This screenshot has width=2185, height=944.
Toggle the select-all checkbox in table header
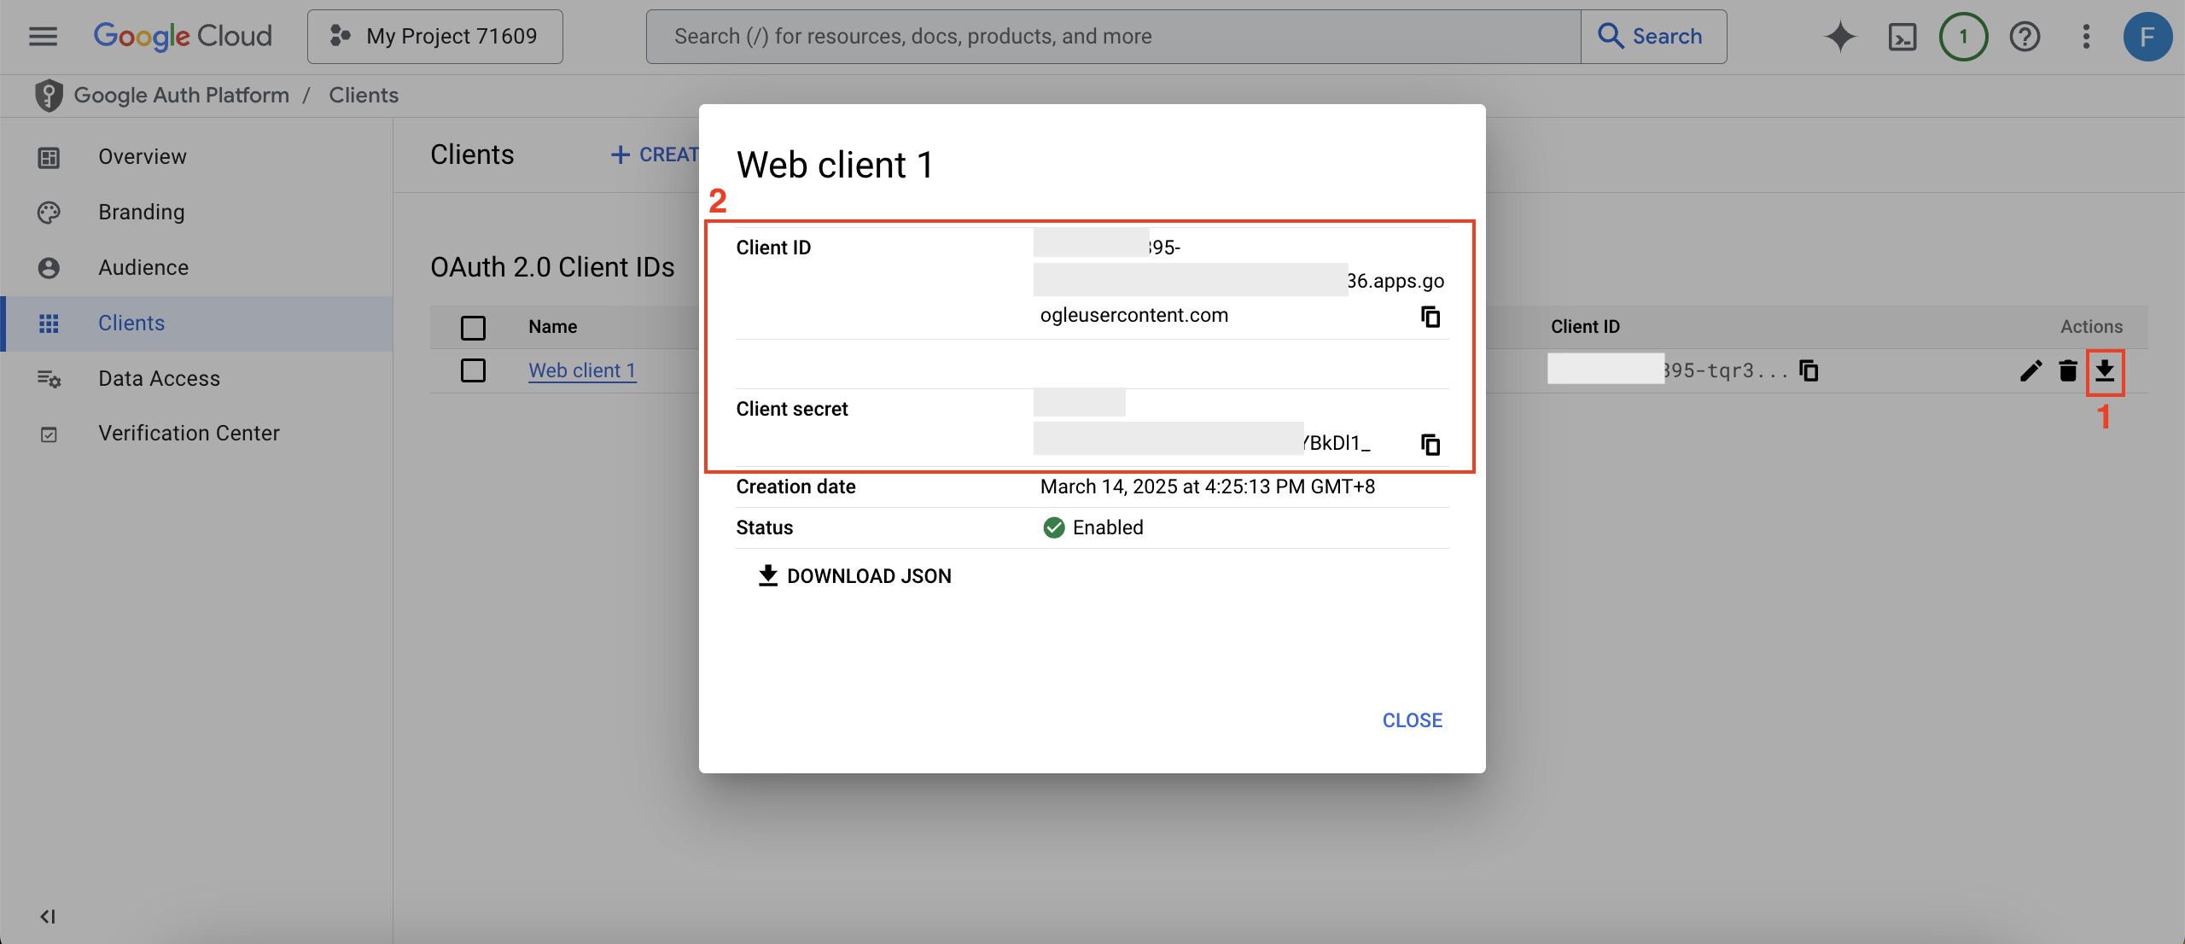click(x=473, y=328)
